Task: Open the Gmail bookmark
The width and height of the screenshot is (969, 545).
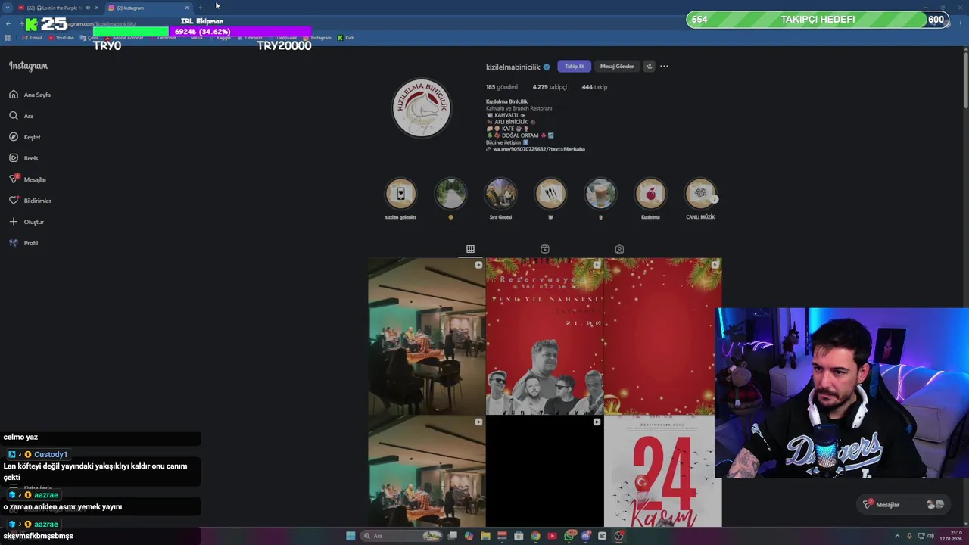Action: coord(32,38)
